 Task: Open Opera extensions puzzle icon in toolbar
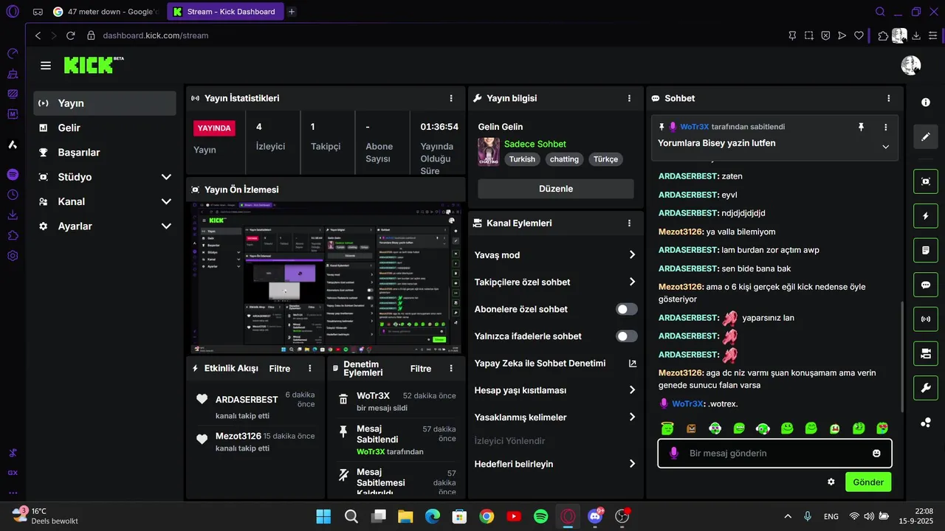pyautogui.click(x=883, y=35)
